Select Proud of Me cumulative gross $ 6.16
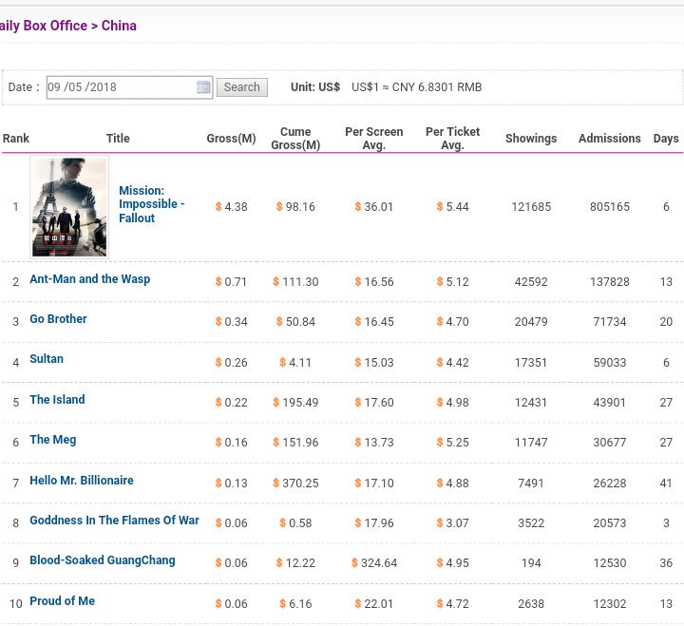 pyautogui.click(x=295, y=604)
